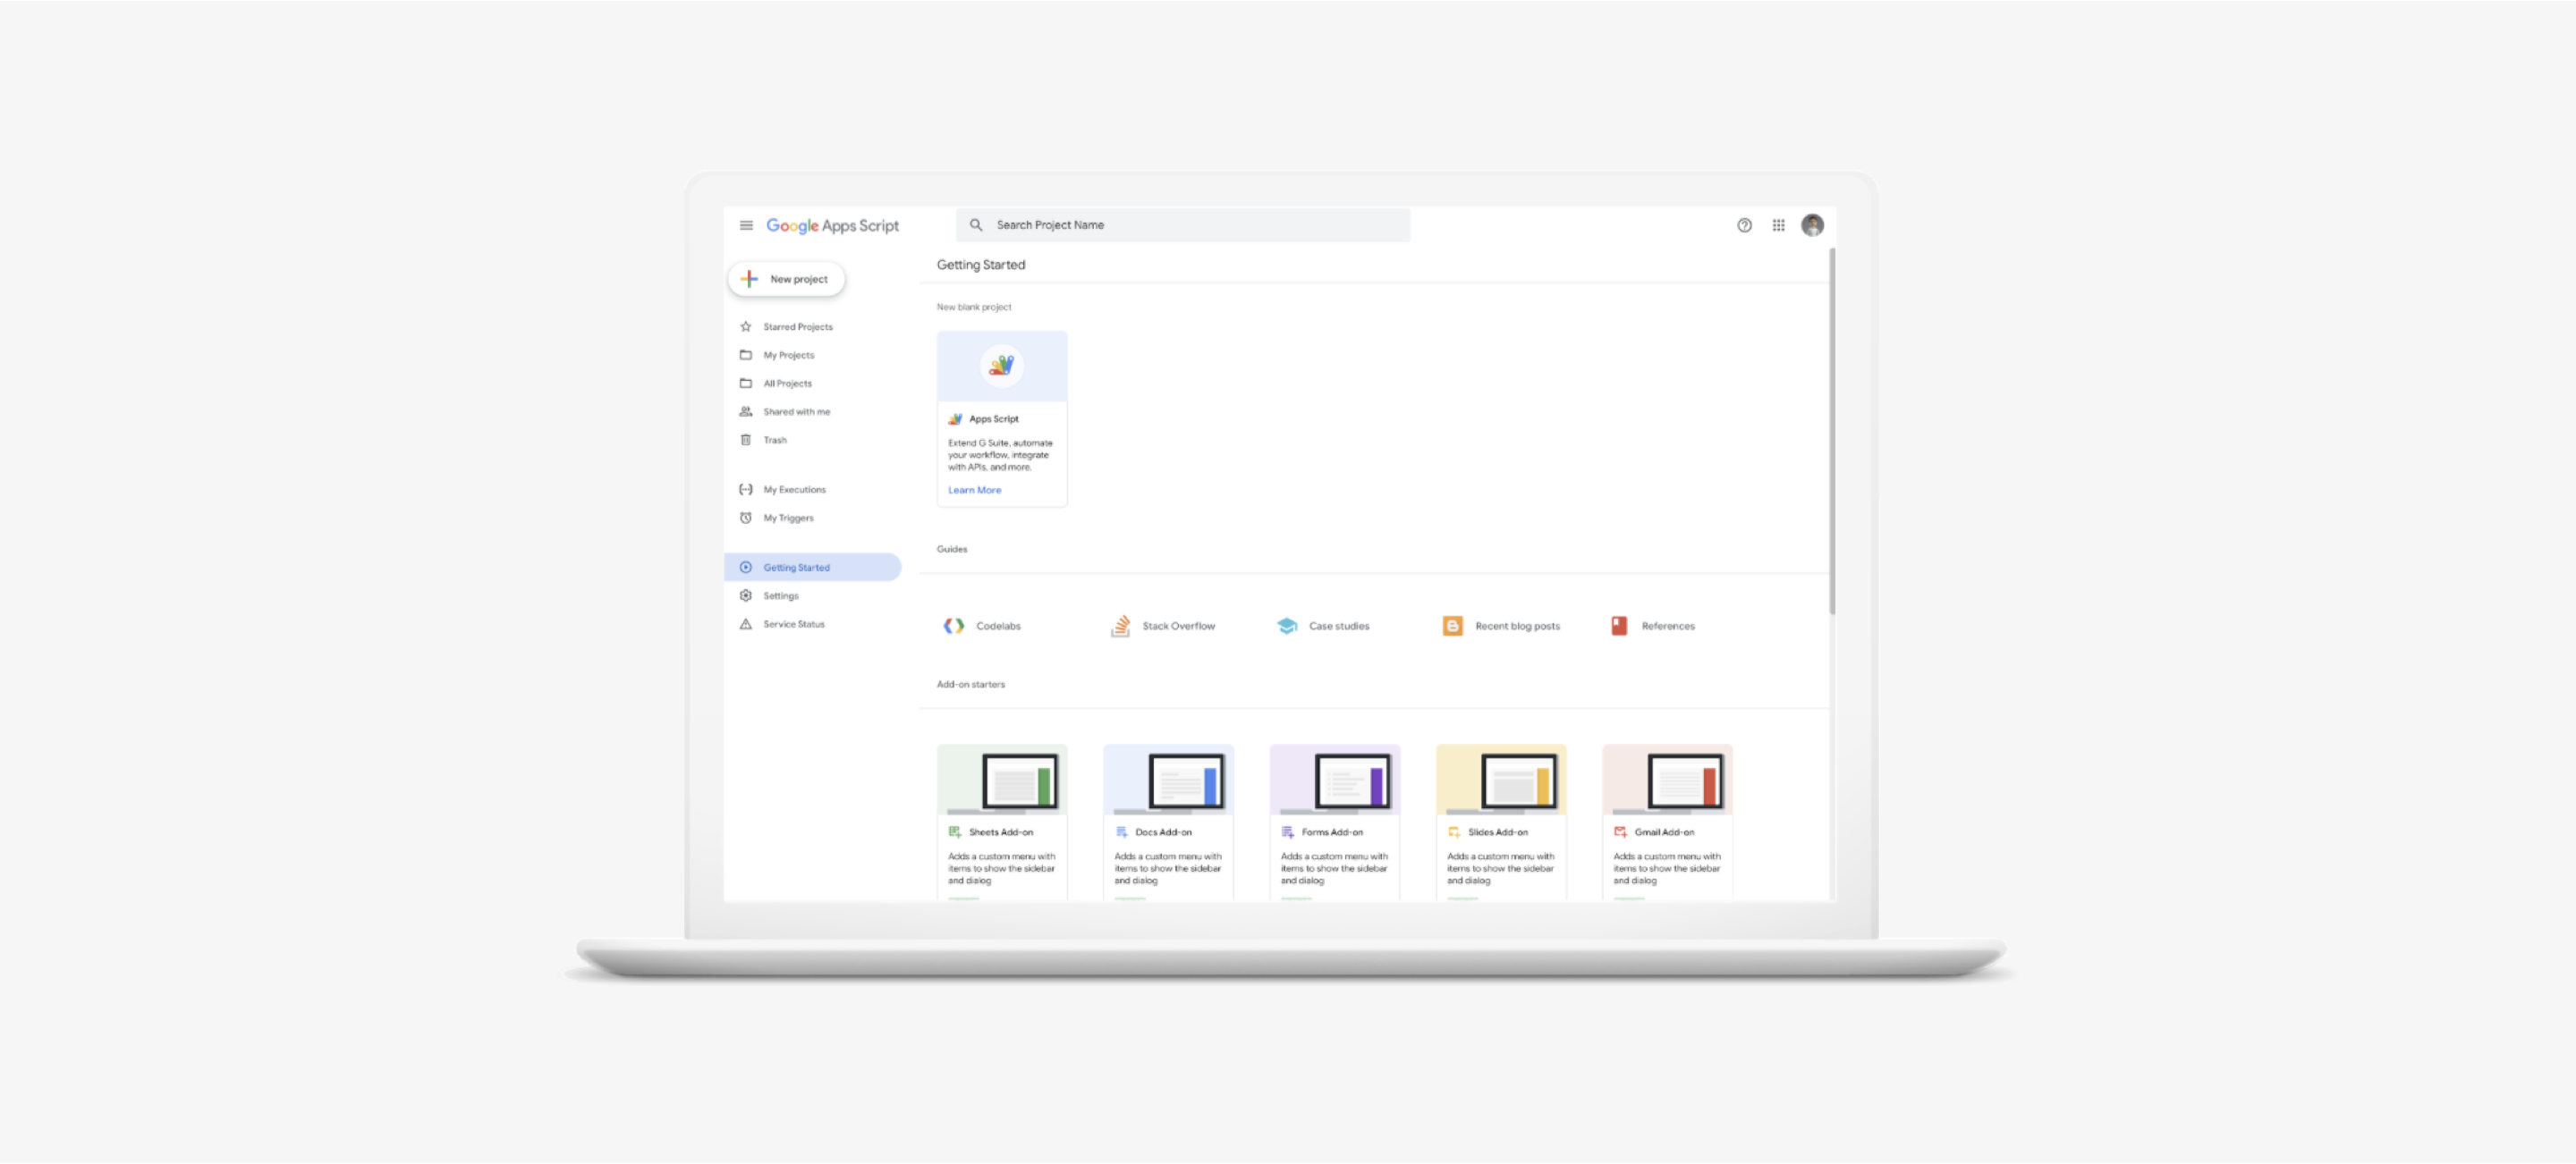Select Starred Projects in the sidebar
This screenshot has width=2576, height=1164.
click(x=797, y=328)
